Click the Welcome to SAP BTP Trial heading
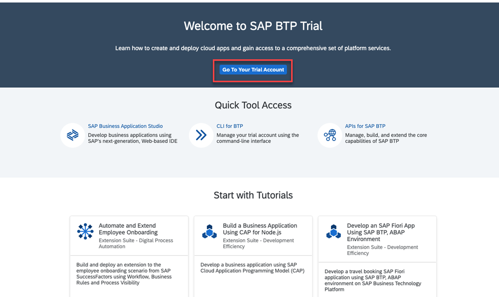Viewport: 499px width, 297px height. [253, 26]
